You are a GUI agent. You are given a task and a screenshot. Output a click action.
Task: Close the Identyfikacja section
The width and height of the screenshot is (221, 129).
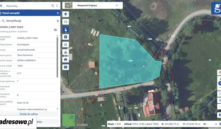tap(58, 21)
